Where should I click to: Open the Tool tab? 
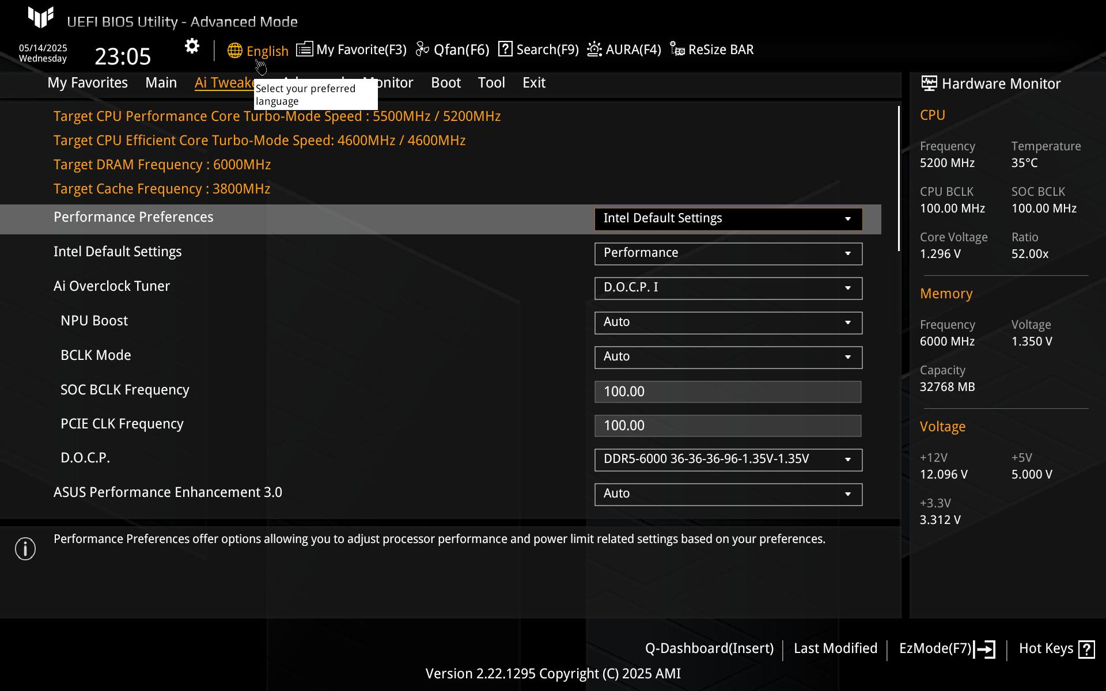tap(491, 83)
